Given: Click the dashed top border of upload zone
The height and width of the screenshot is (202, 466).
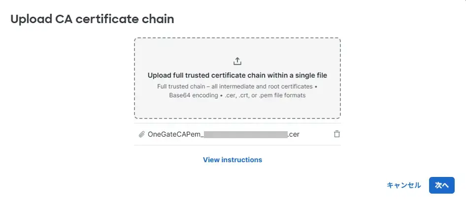Looking at the screenshot, I should 237,38.
